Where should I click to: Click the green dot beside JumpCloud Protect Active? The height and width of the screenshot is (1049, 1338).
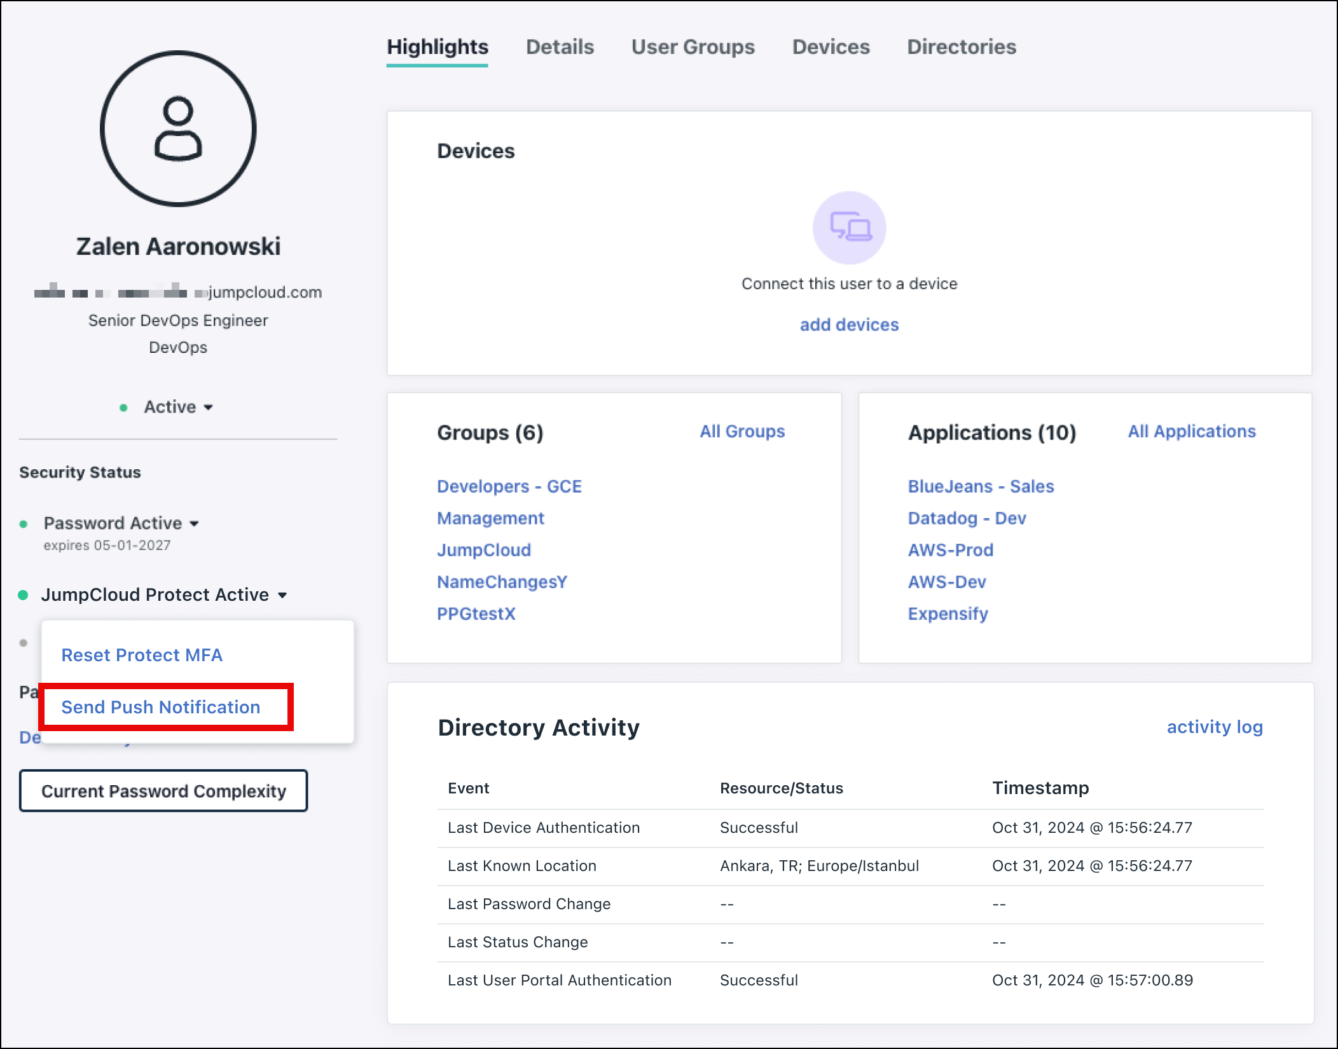[24, 595]
